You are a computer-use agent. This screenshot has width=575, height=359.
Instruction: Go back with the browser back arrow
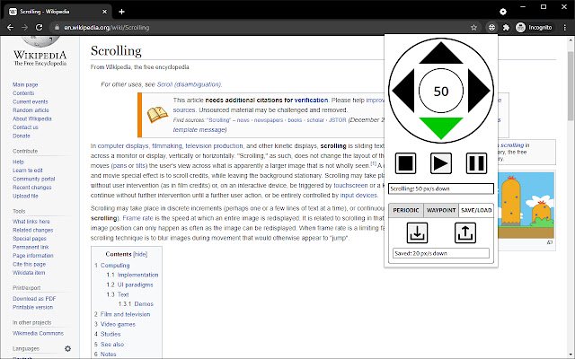click(10, 28)
